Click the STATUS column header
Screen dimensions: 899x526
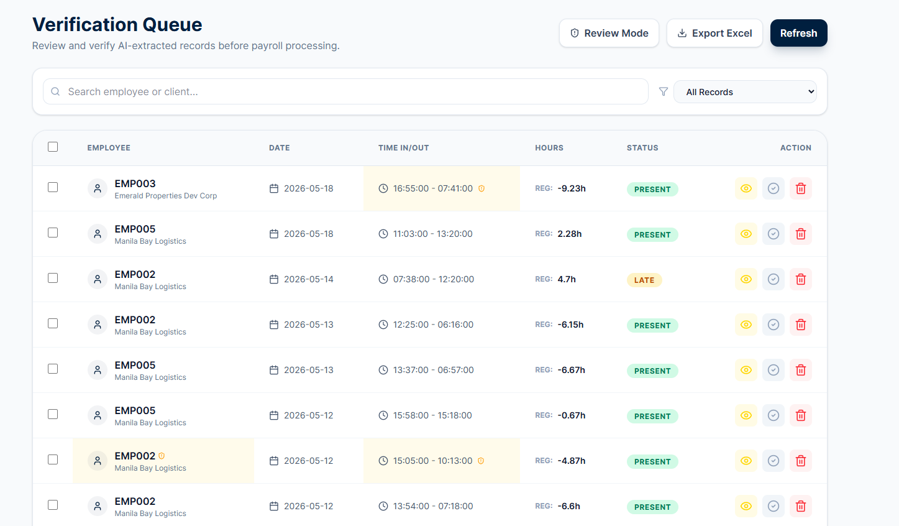point(642,148)
